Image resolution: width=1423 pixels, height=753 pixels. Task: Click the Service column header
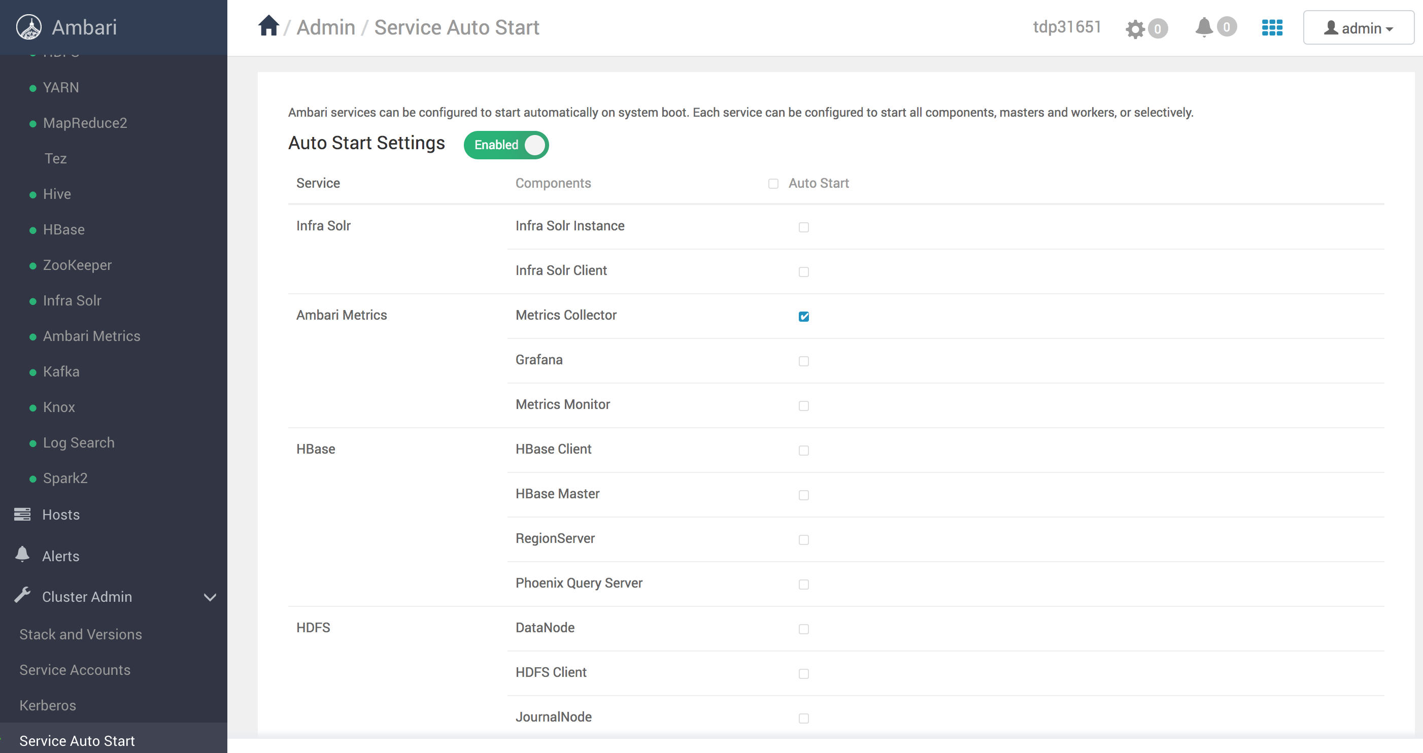coord(318,183)
